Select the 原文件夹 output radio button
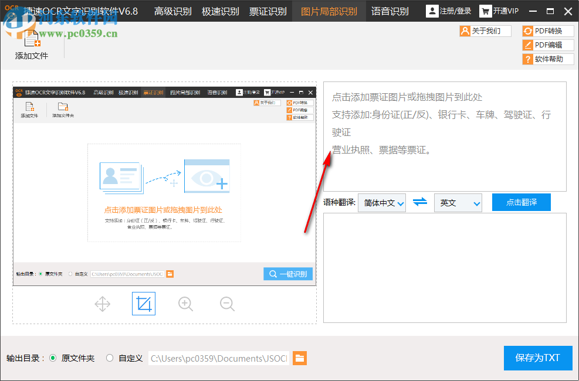This screenshot has width=579, height=381. click(53, 358)
